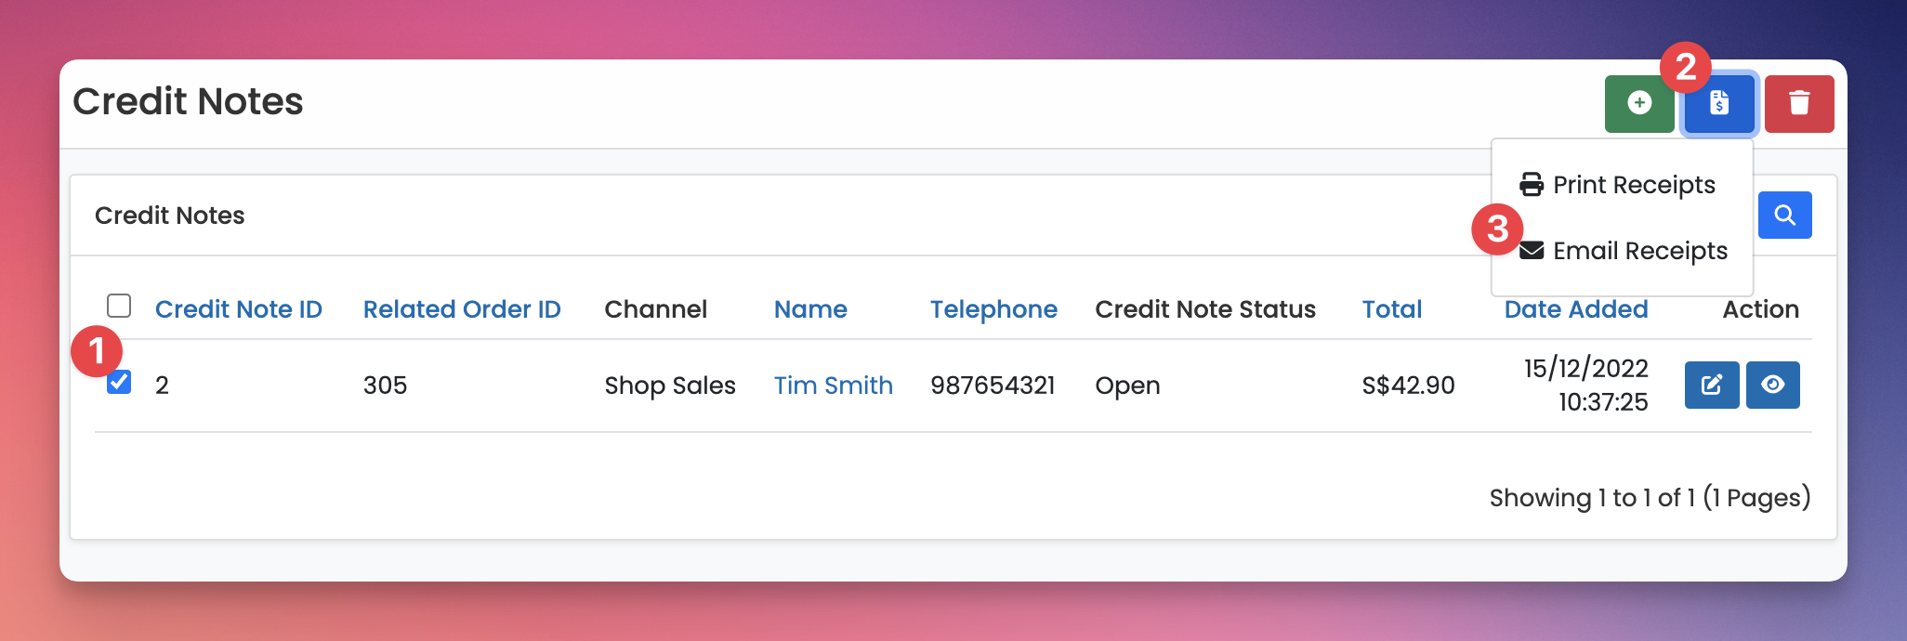Click the green add credit note button
Screen dimensions: 1907x641
(x=1639, y=103)
